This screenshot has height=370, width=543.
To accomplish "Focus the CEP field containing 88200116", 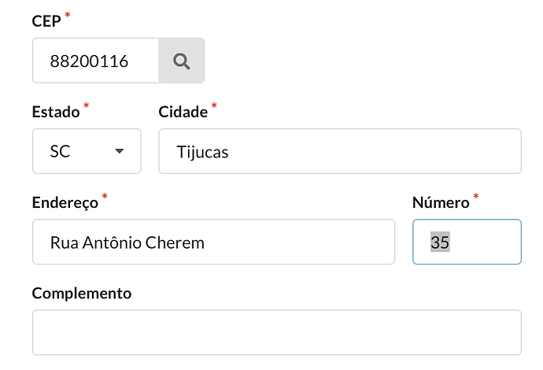I will tap(95, 61).
